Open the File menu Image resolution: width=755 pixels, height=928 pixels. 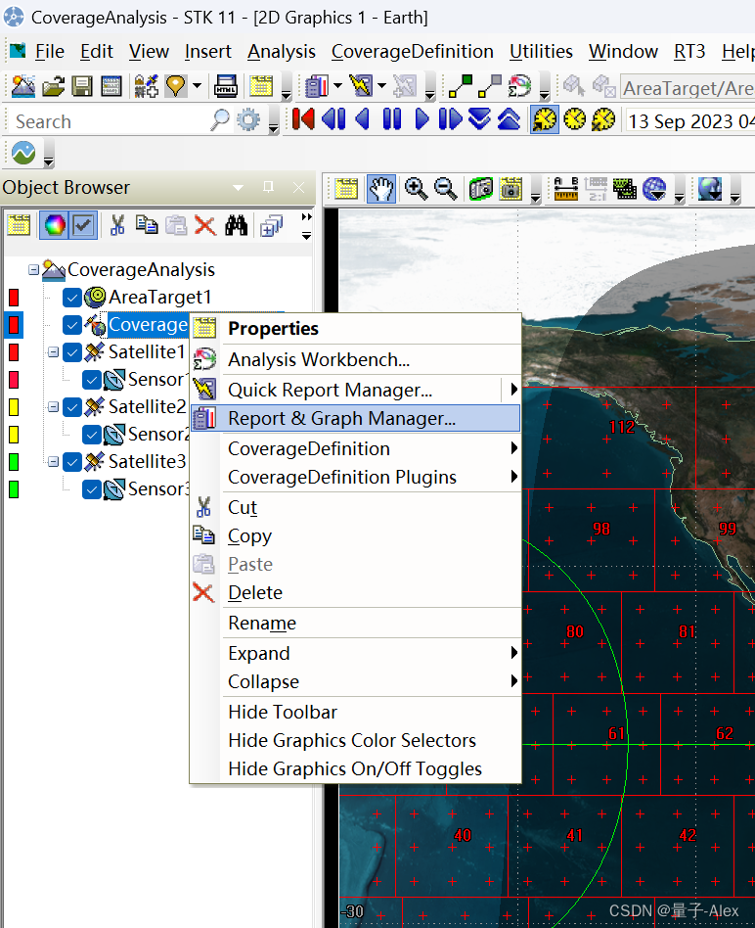pos(49,52)
